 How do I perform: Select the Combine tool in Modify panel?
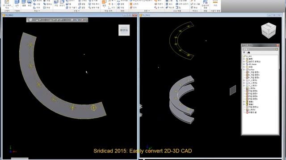[82, 8]
